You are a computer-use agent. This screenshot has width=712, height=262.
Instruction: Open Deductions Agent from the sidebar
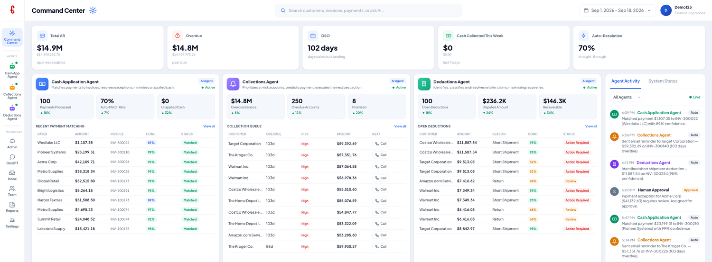click(x=12, y=111)
